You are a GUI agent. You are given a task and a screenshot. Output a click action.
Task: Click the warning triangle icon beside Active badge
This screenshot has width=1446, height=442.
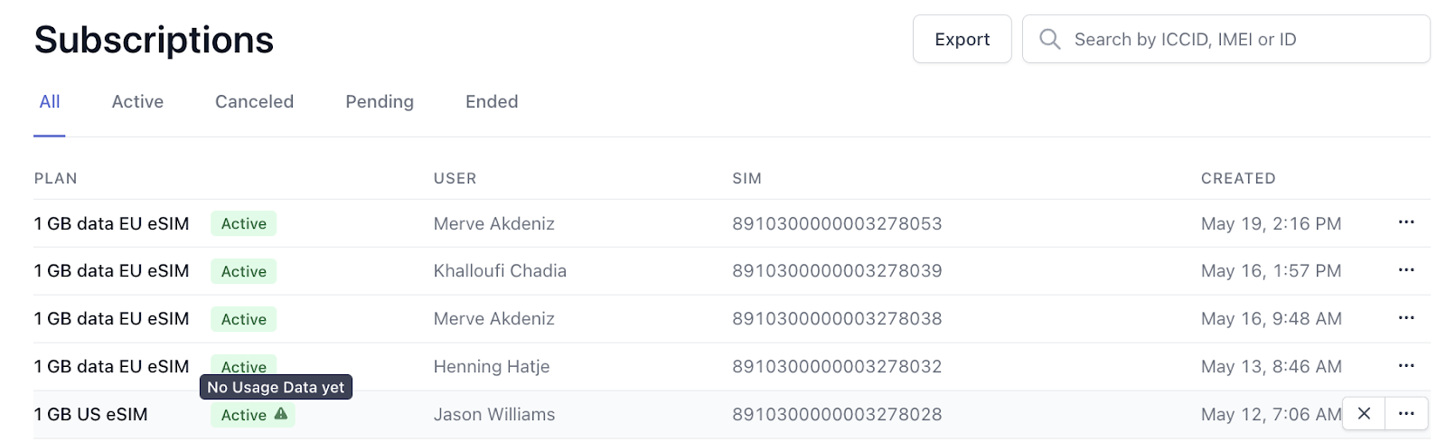click(281, 414)
